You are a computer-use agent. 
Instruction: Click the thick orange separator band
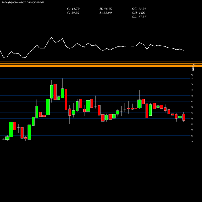(x=101, y=66)
